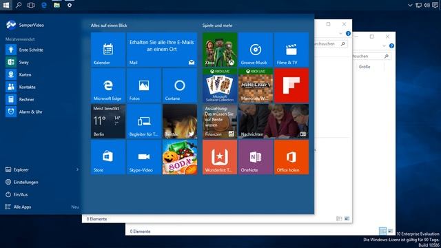Viewport: 441px width, 248px height.
Task: Open the Finanzen tile
Action: [x=220, y=121]
